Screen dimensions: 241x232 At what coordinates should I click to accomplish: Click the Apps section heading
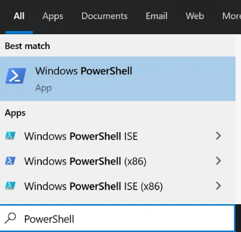coord(15,113)
